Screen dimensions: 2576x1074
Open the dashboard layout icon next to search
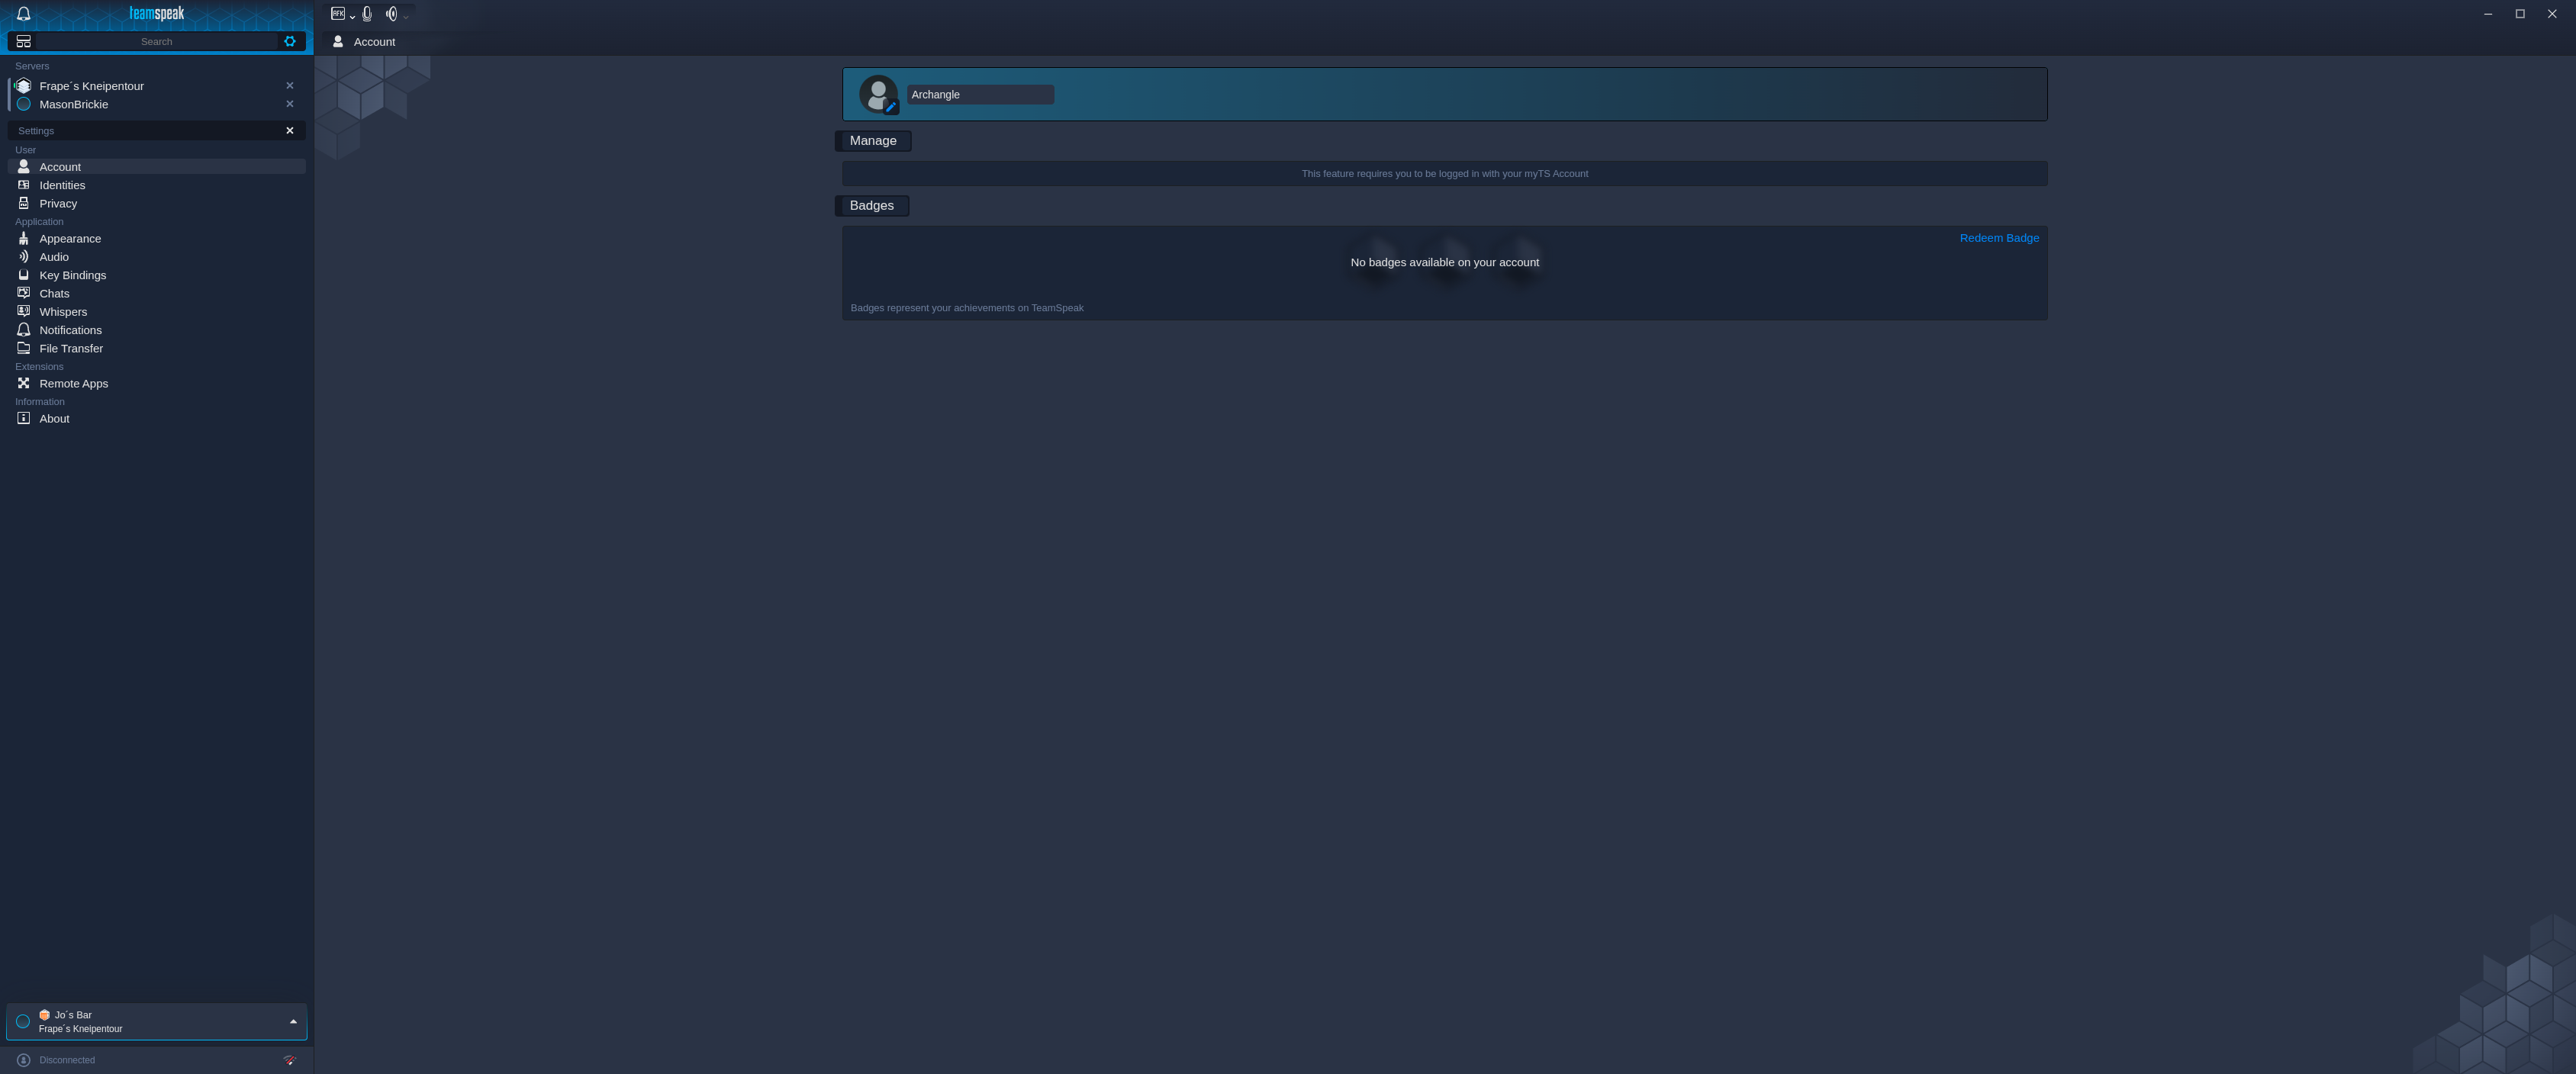click(22, 41)
